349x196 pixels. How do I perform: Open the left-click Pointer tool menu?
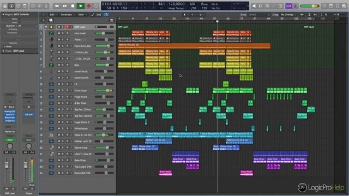[x=185, y=15]
